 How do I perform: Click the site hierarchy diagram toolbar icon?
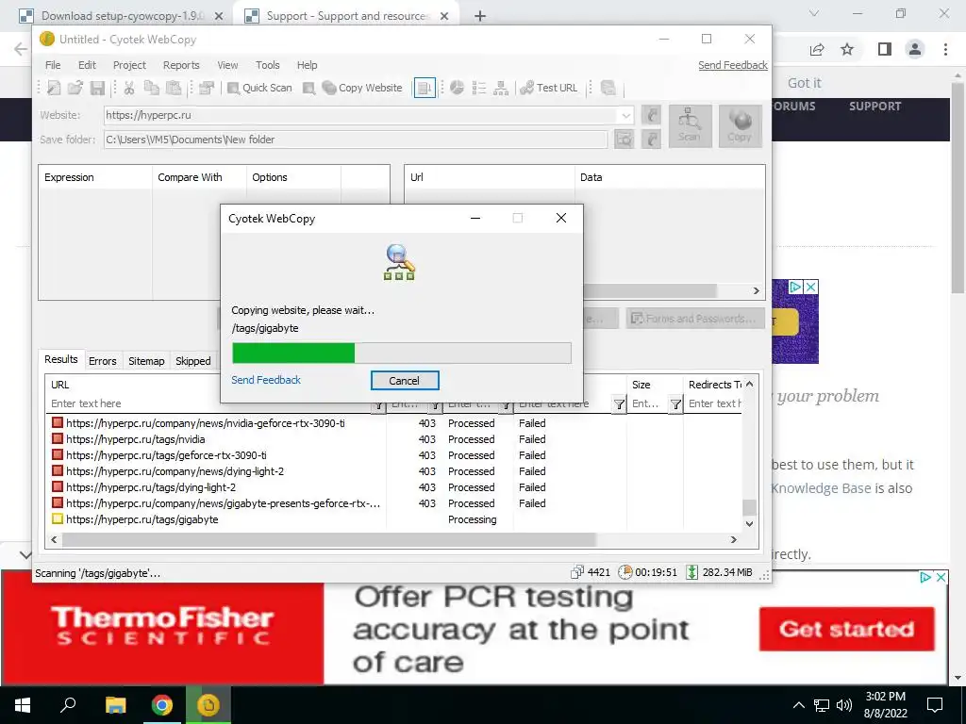[501, 88]
